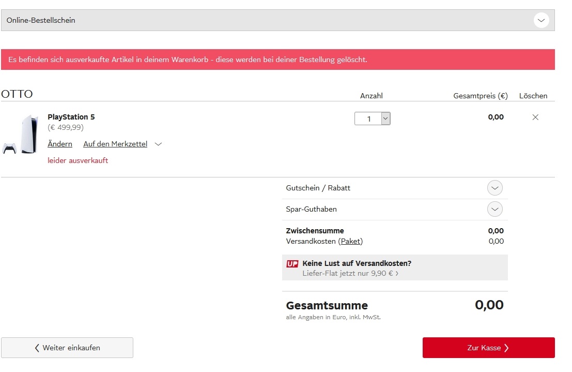The width and height of the screenshot is (572, 372).
Task: Click 'alle Angaben in Euro, inkl. MwSt.' note
Action: click(333, 317)
